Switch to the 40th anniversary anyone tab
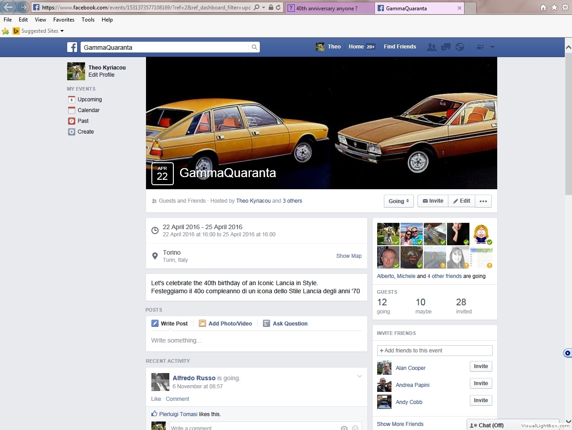 pos(329,8)
